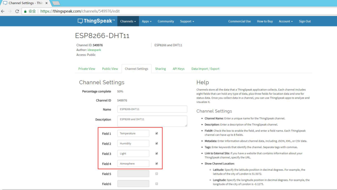The height and width of the screenshot is (190, 337).
Task: Click the disabled Field 6 input box
Action: (133, 183)
